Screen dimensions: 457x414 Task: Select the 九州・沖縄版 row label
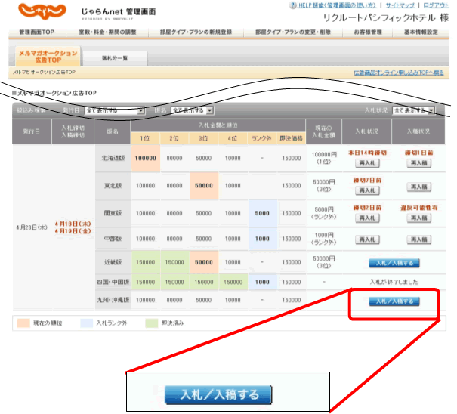click(113, 300)
